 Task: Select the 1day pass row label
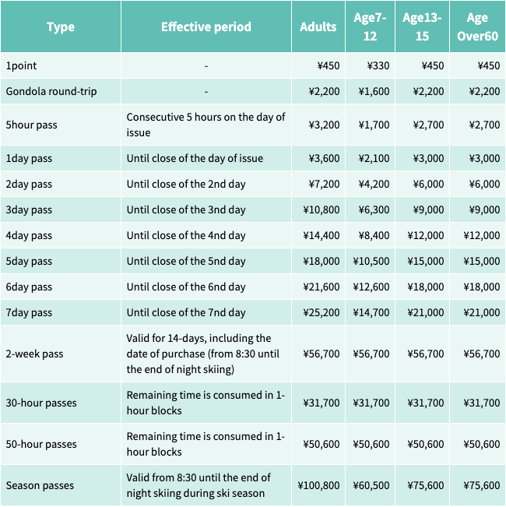click(x=29, y=158)
